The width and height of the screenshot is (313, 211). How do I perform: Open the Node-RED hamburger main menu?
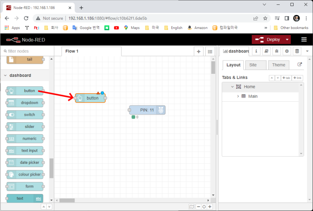tap(304, 40)
